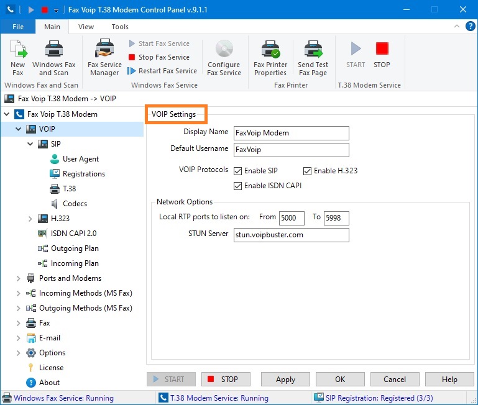Image resolution: width=478 pixels, height=405 pixels.
Task: Open the About page
Action: (49, 383)
